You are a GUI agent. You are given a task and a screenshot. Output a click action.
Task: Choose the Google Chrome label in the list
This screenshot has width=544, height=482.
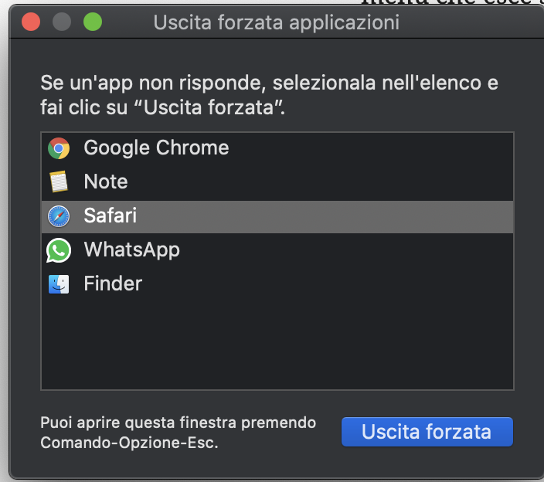point(156,148)
